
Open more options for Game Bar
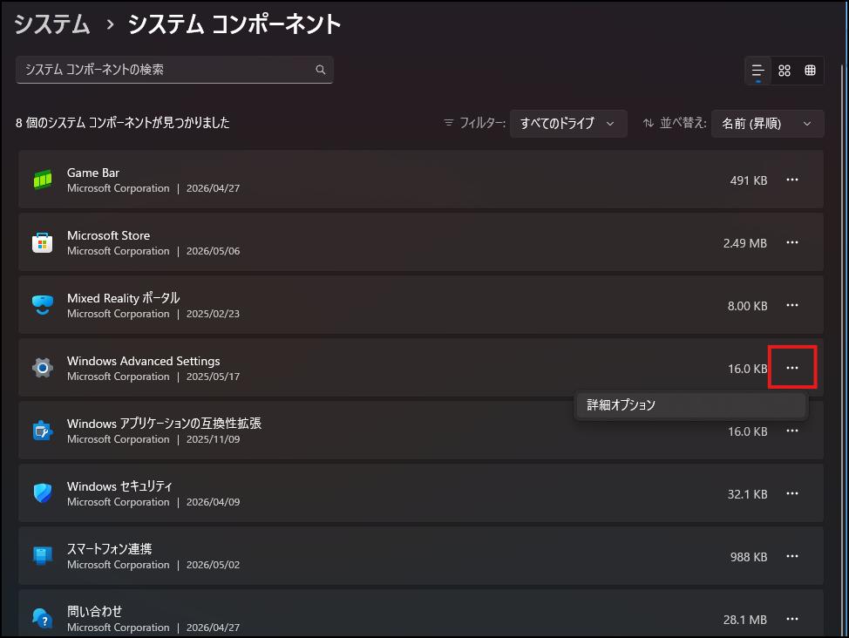pyautogui.click(x=792, y=180)
